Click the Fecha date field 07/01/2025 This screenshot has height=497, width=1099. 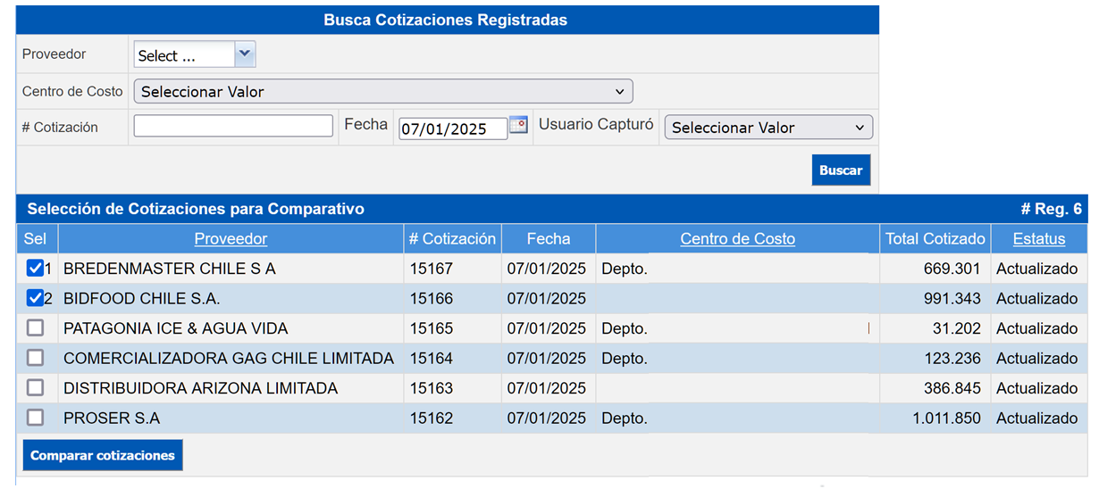tap(453, 128)
